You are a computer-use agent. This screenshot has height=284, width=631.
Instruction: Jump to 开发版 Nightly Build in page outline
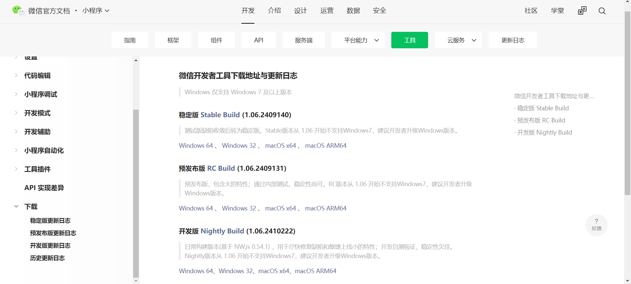(x=545, y=132)
